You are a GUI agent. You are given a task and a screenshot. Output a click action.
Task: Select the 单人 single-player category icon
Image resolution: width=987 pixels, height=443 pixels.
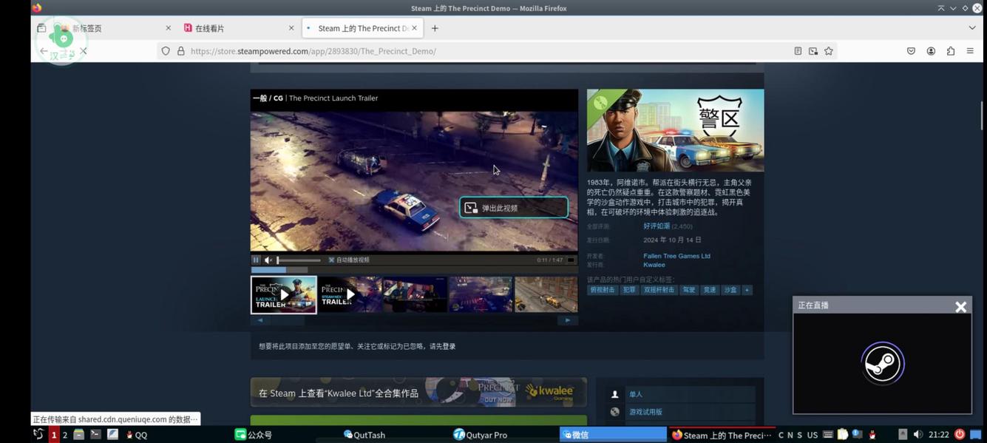pos(614,394)
